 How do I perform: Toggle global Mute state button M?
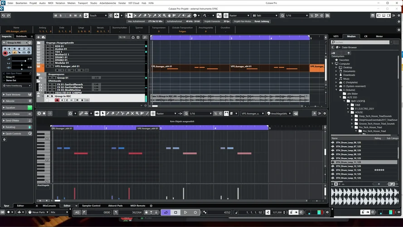click(x=55, y=15)
